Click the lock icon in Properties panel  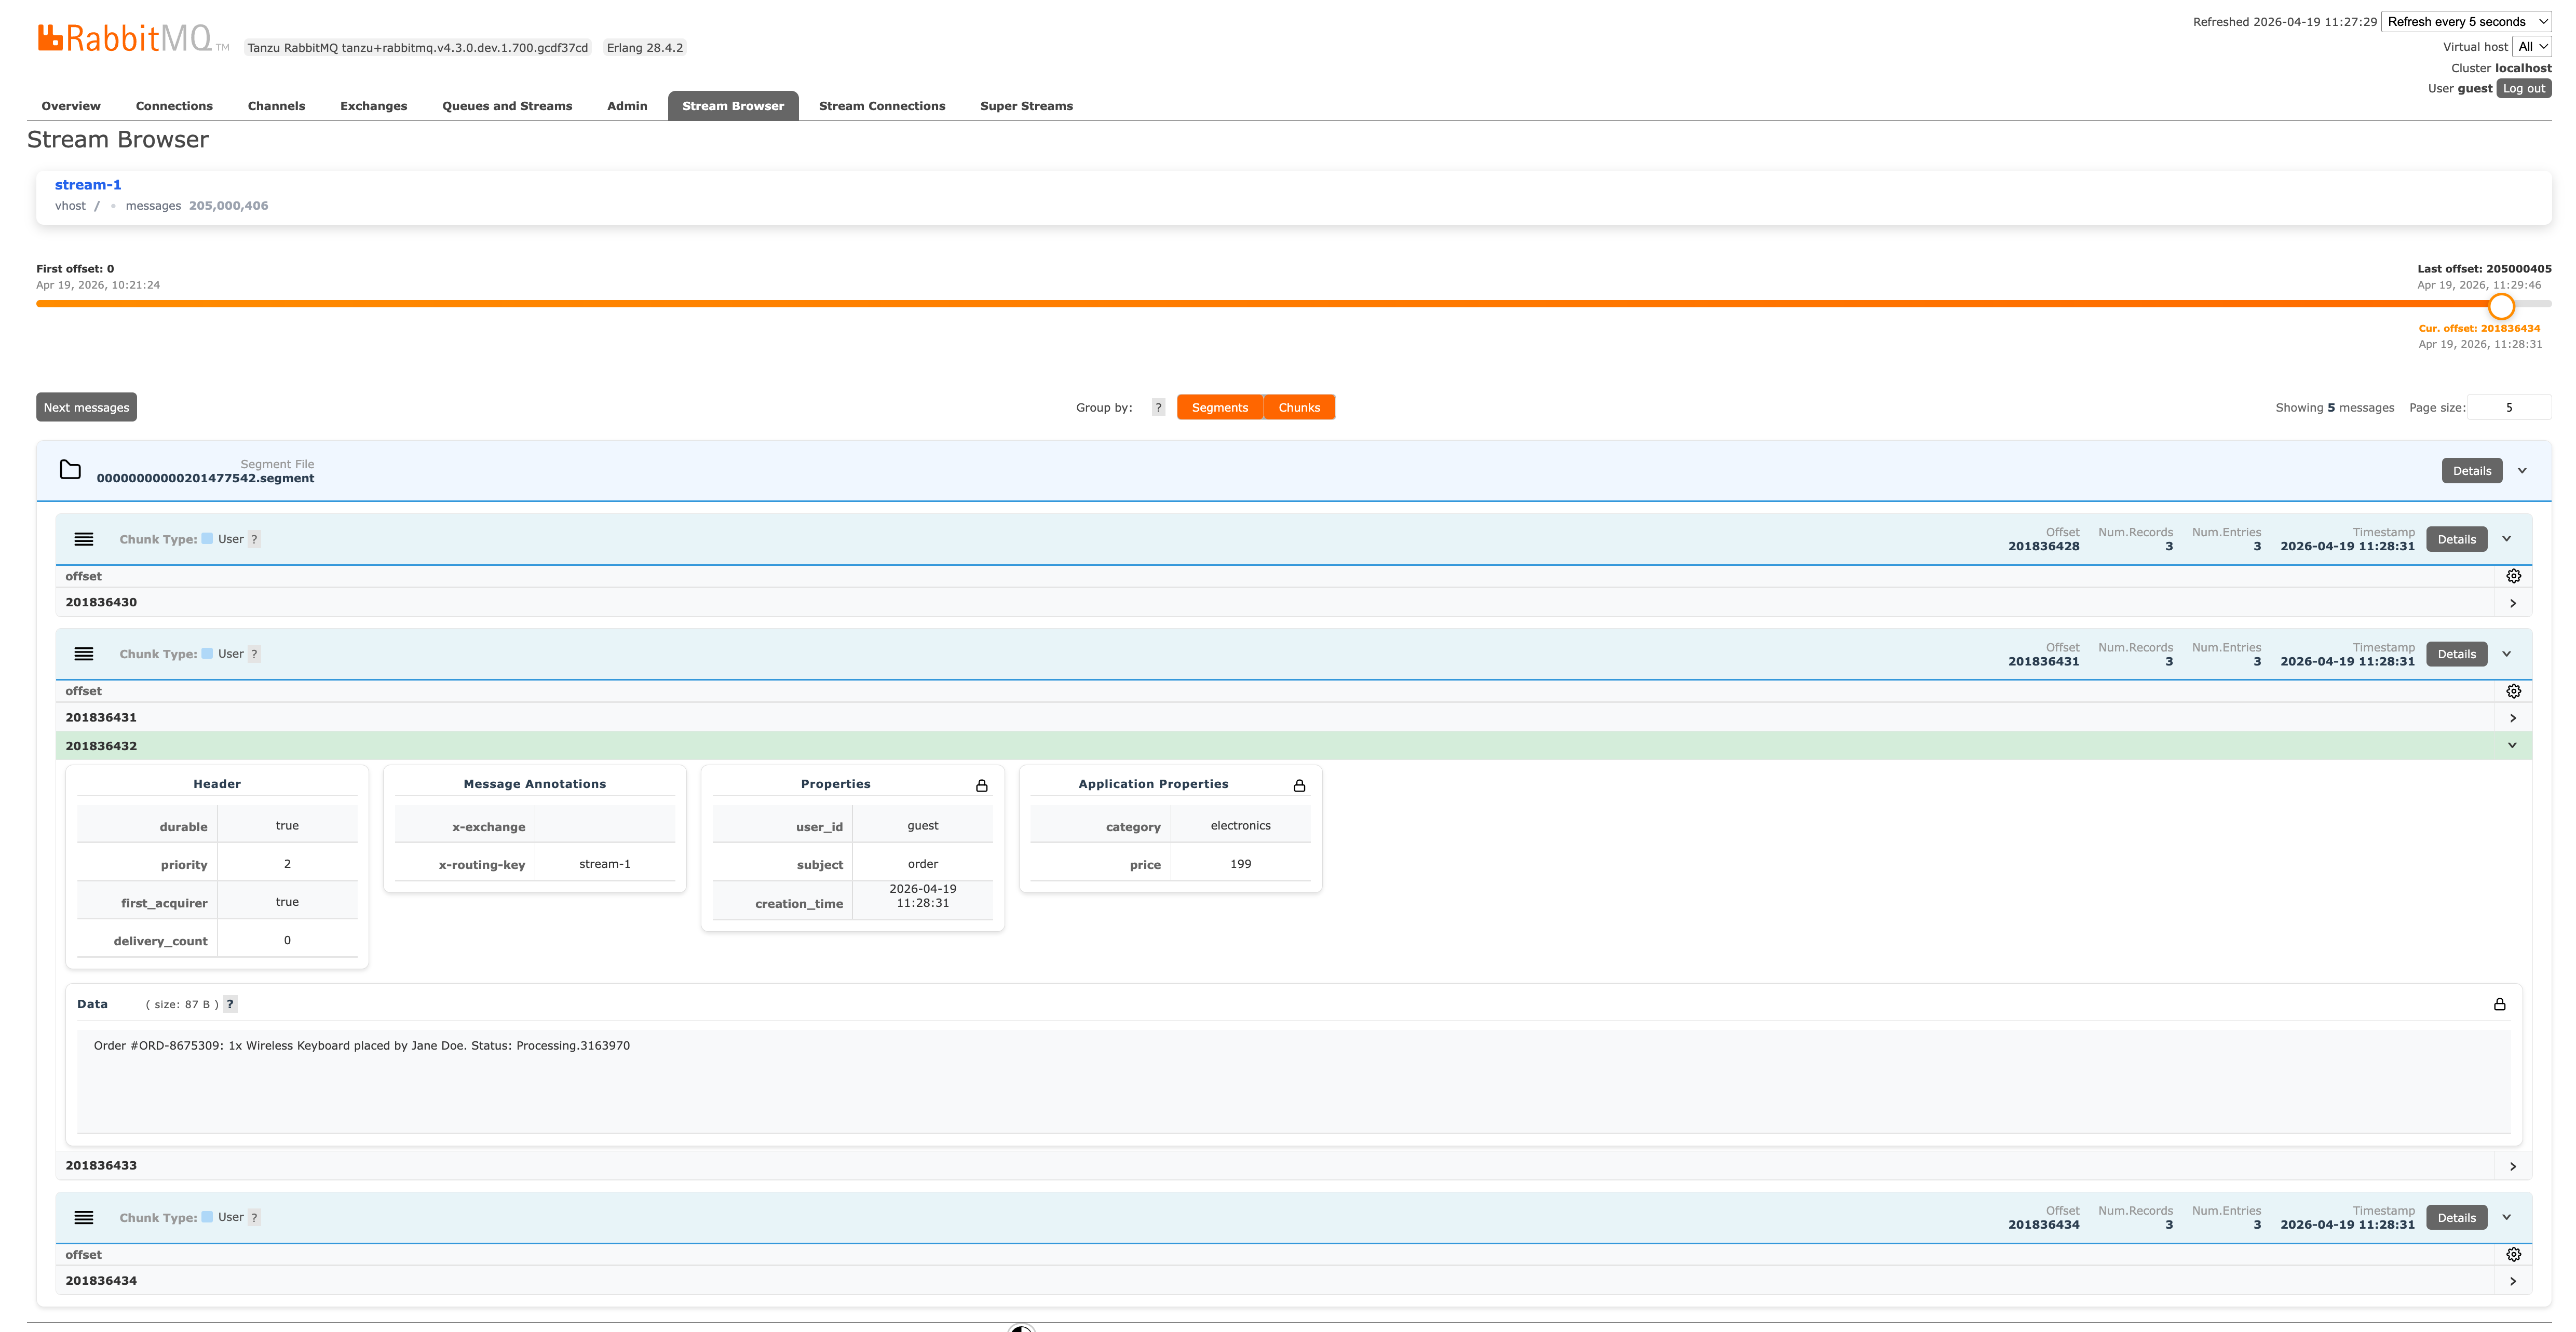point(981,786)
